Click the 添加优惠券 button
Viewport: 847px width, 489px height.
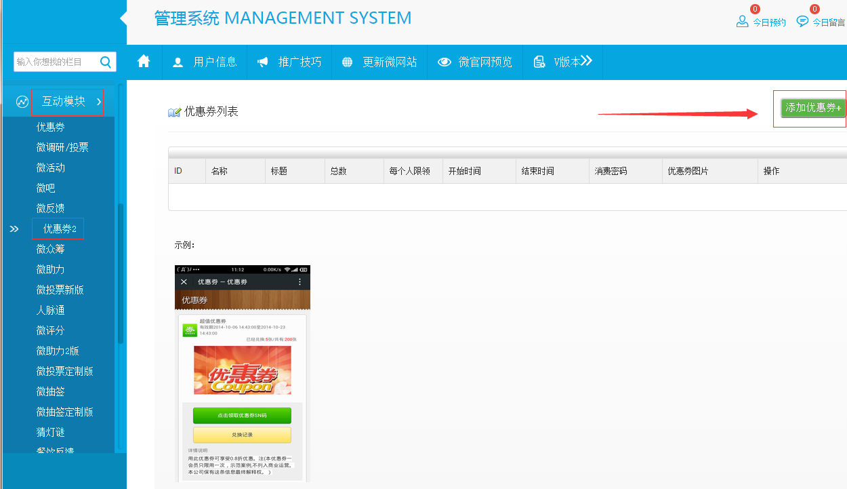[x=813, y=108]
